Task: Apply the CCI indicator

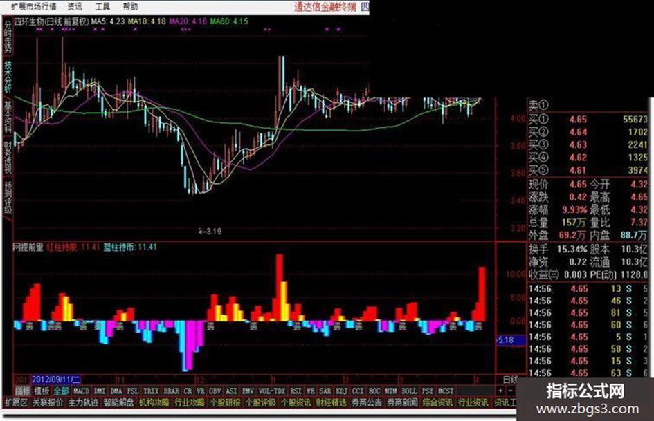Action: 358,391
